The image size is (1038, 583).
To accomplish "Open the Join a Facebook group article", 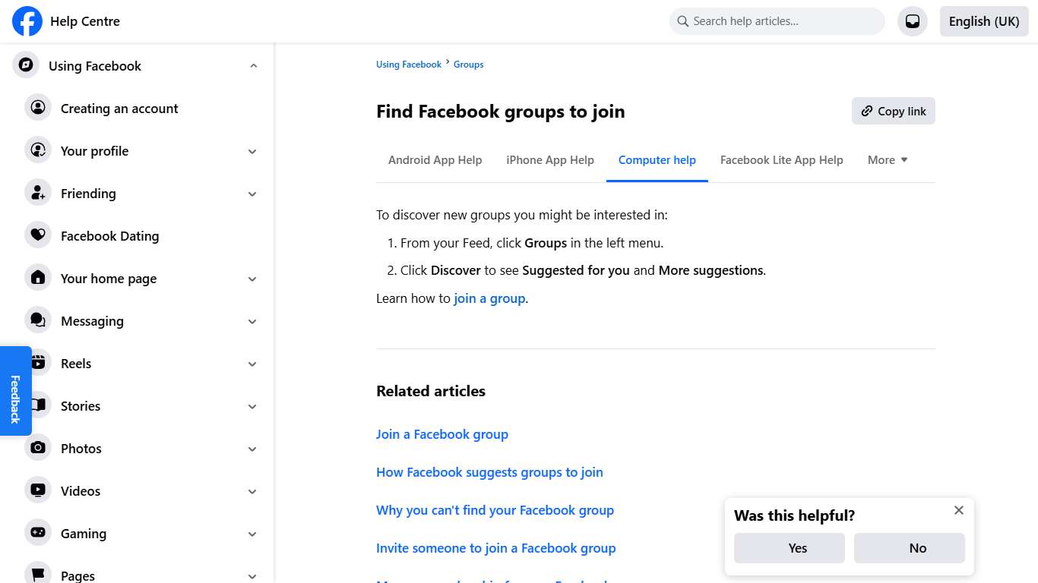I will click(442, 433).
